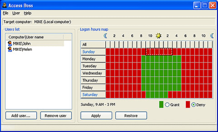Viewport: 218px width, 132px height.
Task: Click the Sunday 9 AM - 3 PM status text
Action: pyautogui.click(x=98, y=104)
